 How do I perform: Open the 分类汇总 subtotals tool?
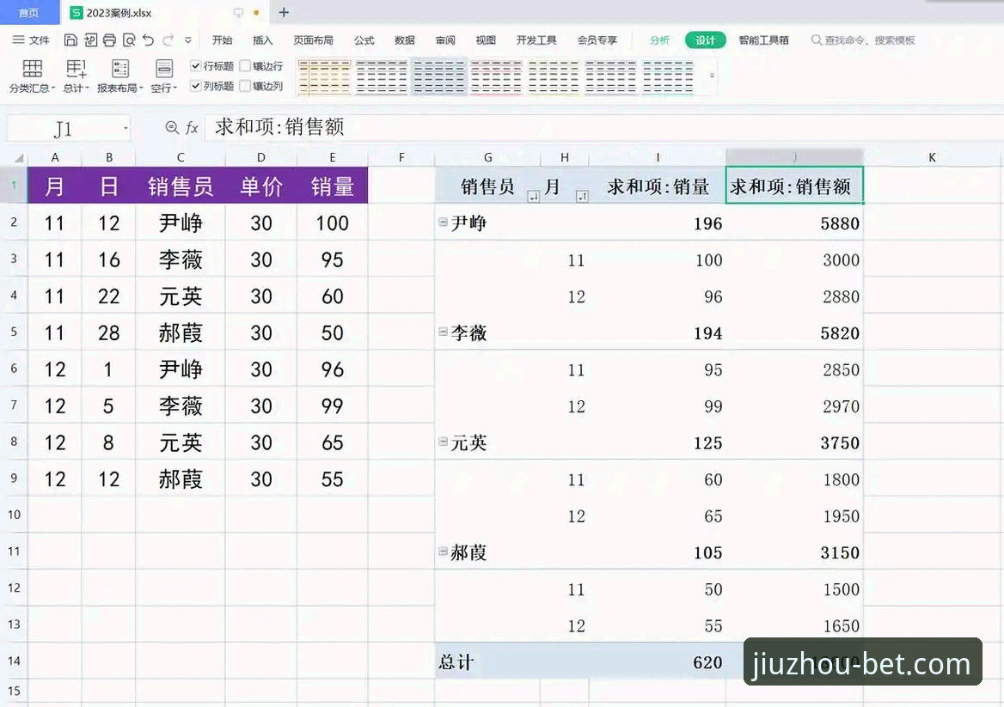32,76
